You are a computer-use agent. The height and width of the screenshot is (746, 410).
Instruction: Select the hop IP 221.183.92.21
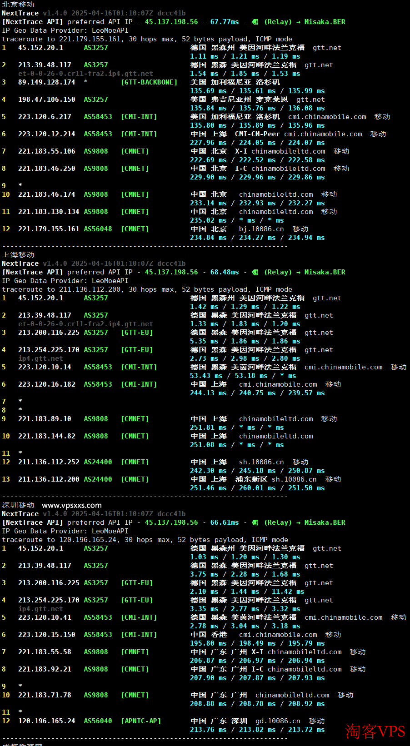click(45, 669)
